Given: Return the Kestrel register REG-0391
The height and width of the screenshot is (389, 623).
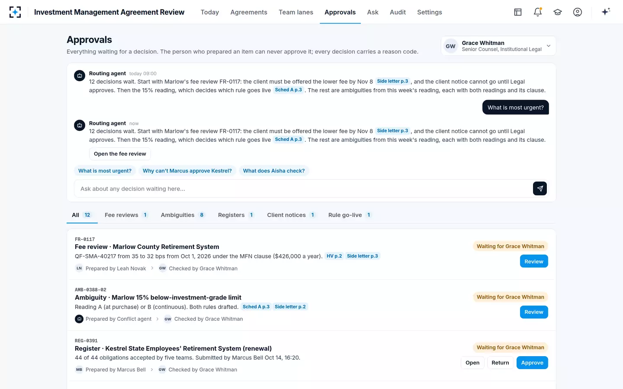Looking at the screenshot, I should click(x=500, y=363).
